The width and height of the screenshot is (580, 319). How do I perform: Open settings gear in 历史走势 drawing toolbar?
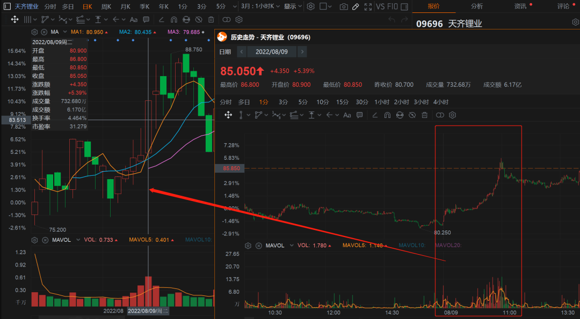point(452,115)
